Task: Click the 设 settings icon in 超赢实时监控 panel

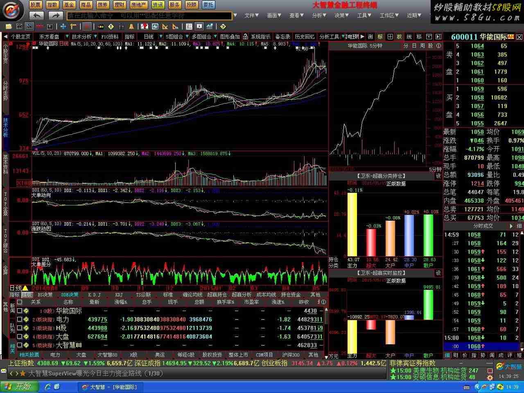Action: [438, 273]
